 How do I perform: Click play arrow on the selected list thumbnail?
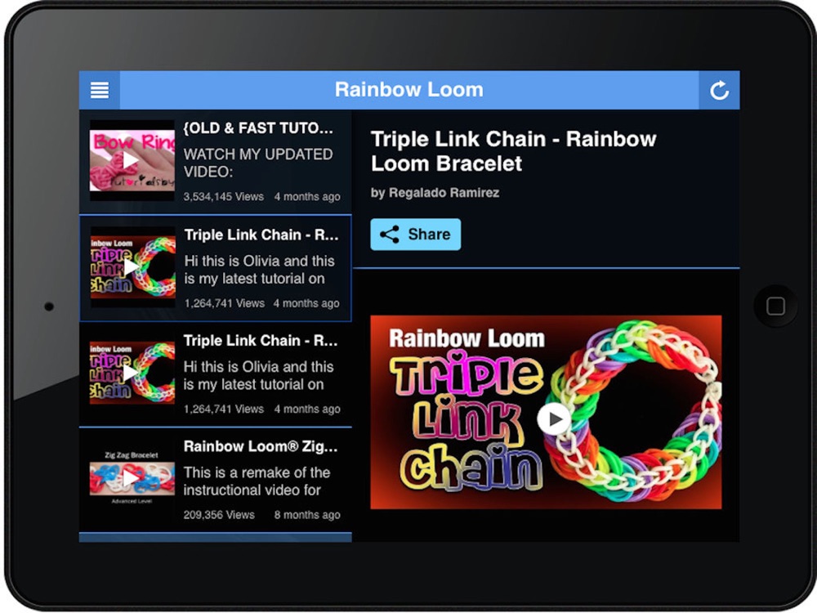(131, 266)
